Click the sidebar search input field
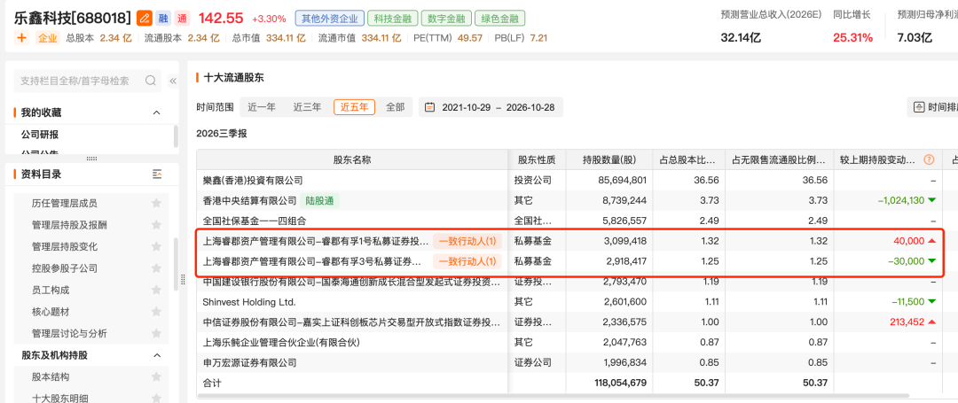Image resolution: width=958 pixels, height=403 pixels. tap(80, 81)
